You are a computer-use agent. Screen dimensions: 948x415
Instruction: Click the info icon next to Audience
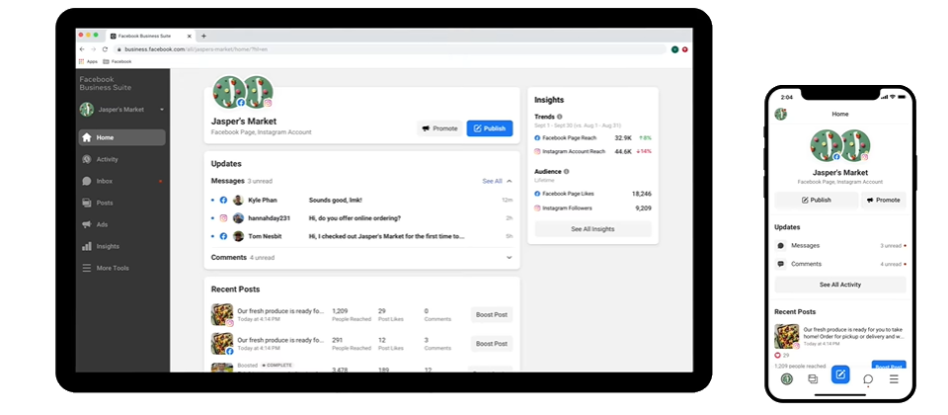566,171
